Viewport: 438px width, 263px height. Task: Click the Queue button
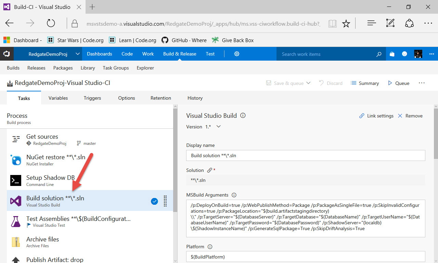(398, 83)
